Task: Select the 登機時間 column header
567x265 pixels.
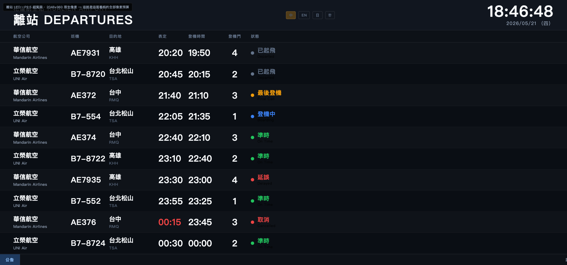Action: pos(197,37)
